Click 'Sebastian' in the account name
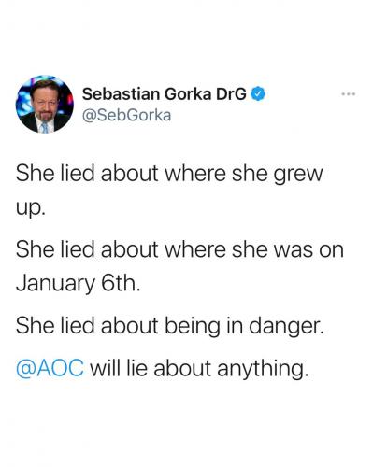 [x=122, y=94]
